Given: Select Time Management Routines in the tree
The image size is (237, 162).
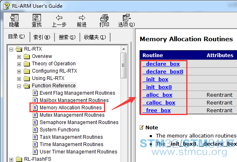Looking at the screenshot, I should point(72,144).
